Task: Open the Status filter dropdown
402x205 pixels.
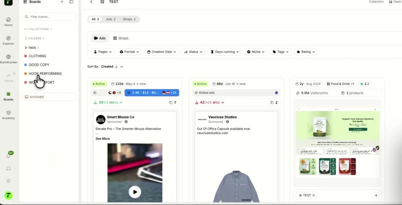Action: coord(193,52)
